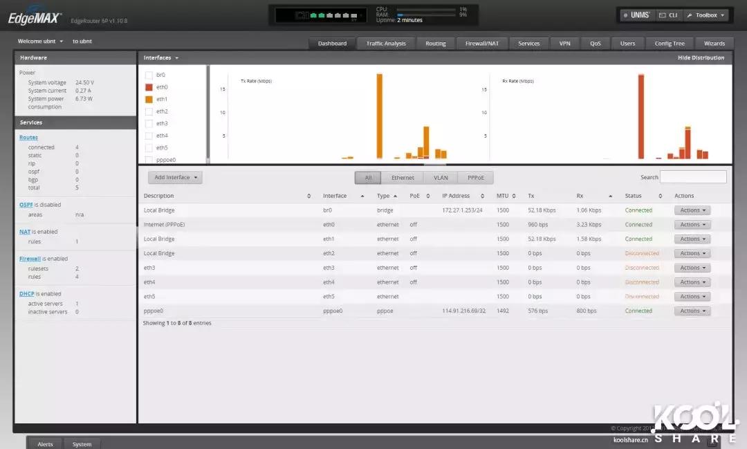Open Actions dropdown for eth2 row
Viewport: 747px width, 449px height.
point(692,253)
